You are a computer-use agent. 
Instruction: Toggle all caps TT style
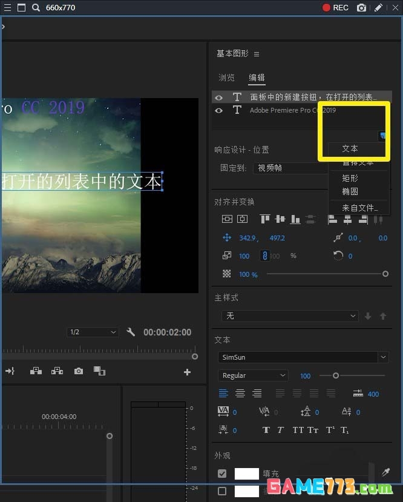[x=298, y=430]
